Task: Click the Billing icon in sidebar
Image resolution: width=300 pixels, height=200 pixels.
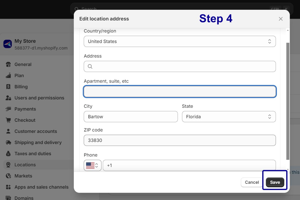Action: coord(8,87)
